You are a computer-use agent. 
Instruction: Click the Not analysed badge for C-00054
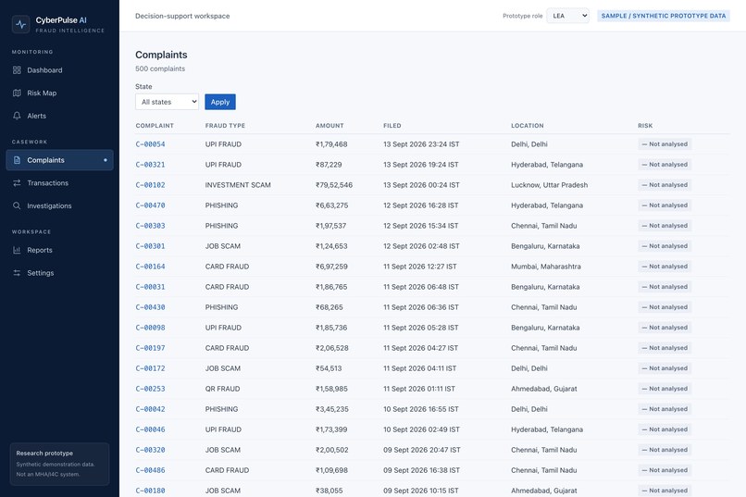[x=665, y=144]
